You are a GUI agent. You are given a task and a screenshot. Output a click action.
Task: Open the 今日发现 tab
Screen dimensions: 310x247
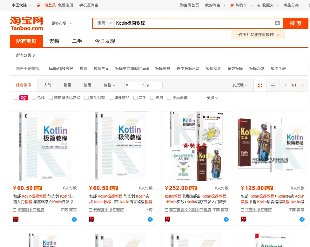(105, 41)
